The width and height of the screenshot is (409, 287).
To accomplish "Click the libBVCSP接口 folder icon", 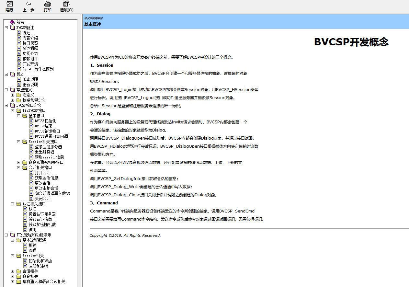I will tap(18, 110).
